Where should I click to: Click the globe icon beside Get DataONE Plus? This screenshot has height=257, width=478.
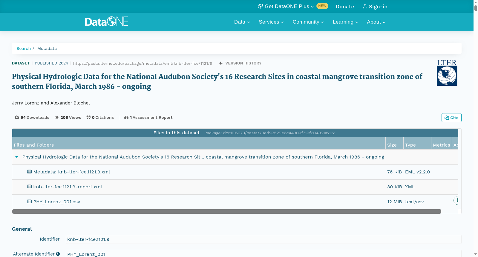point(261,6)
